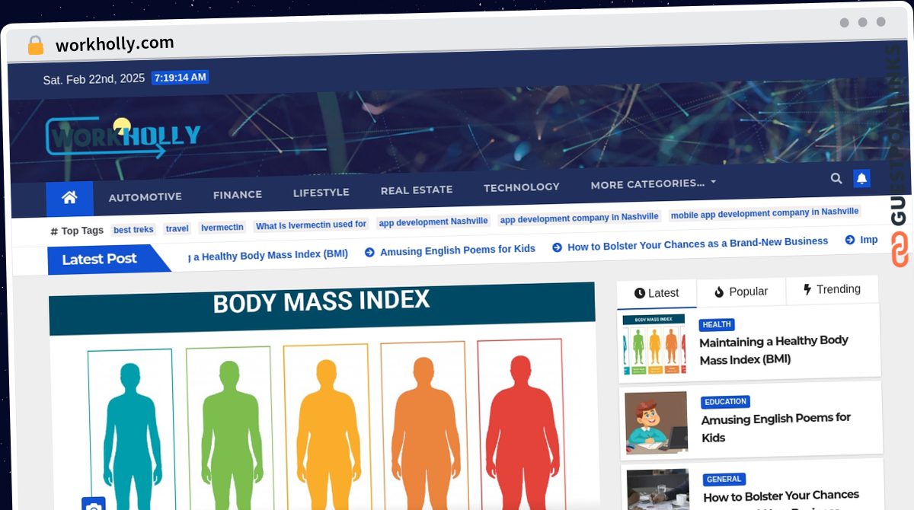This screenshot has width=914, height=510.
Task: Switch to the Popular tab
Action: 741,292
